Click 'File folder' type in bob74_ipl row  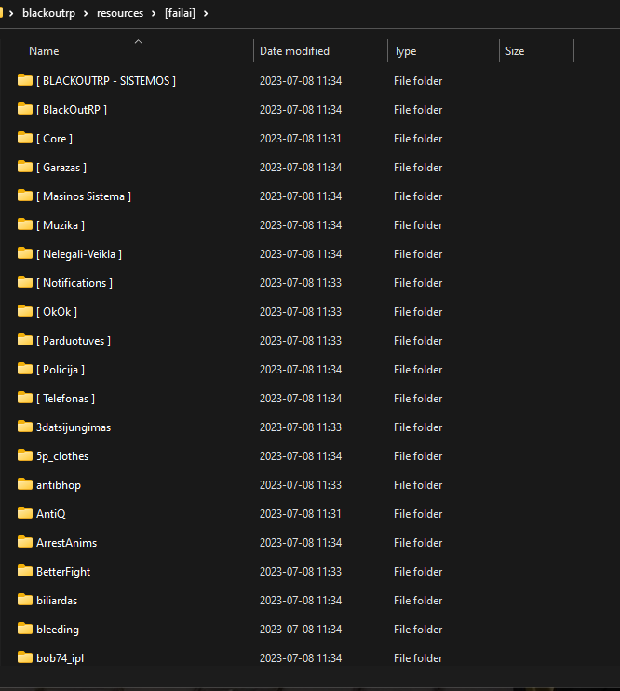[418, 658]
